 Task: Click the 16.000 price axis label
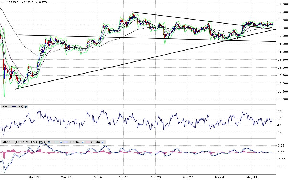(x=283, y=20)
